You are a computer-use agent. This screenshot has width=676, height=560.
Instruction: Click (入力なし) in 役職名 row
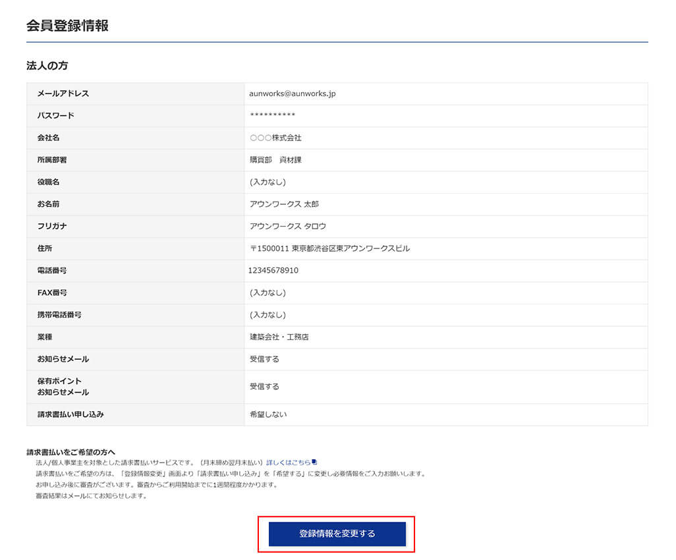(268, 182)
